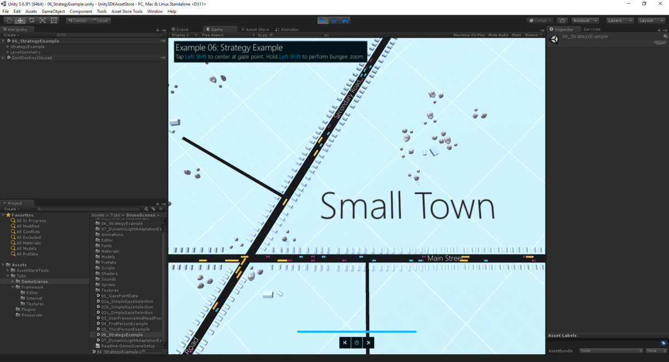Click the Pause button in toolbar
This screenshot has width=669, height=362.
point(334,21)
